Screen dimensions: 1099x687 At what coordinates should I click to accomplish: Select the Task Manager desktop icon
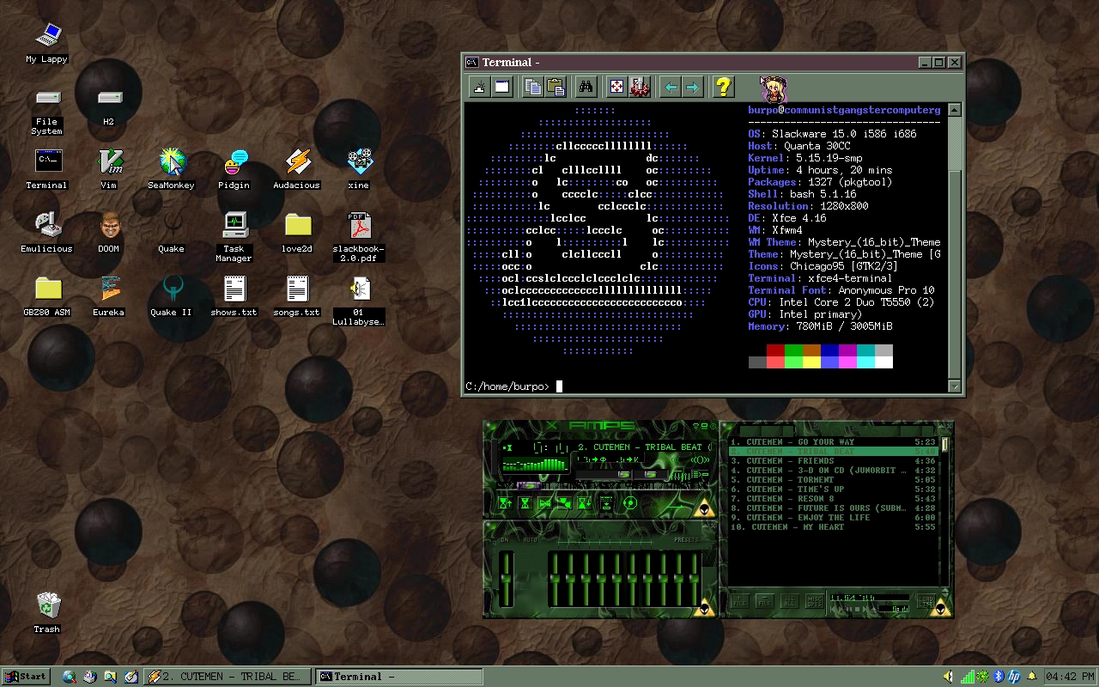coord(234,237)
